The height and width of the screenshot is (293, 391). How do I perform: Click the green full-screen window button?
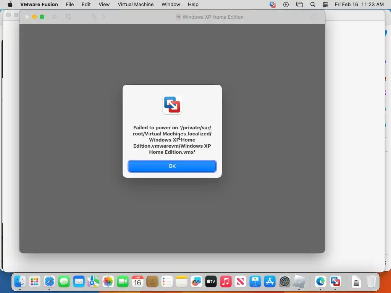(x=42, y=17)
